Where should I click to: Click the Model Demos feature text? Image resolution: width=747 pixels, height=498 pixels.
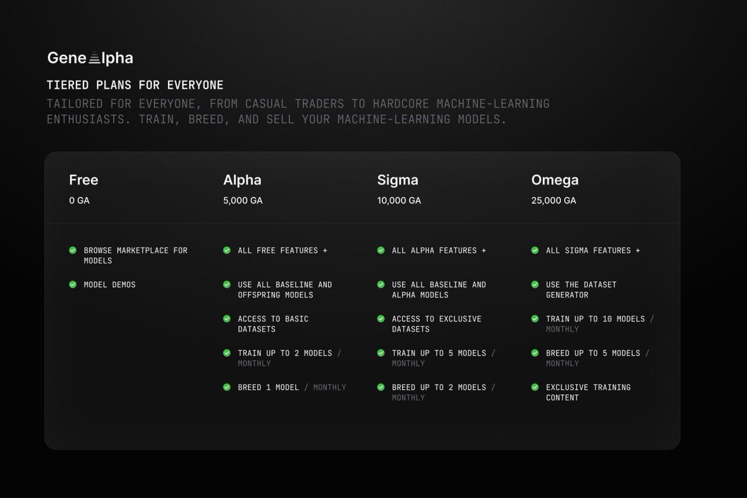(110, 284)
